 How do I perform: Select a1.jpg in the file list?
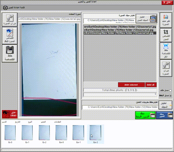[120, 27]
